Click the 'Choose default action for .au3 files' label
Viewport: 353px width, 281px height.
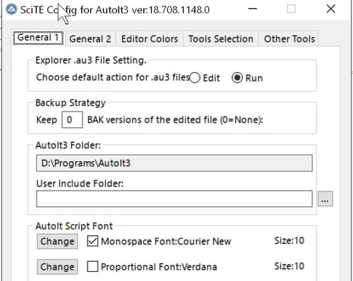coord(113,77)
